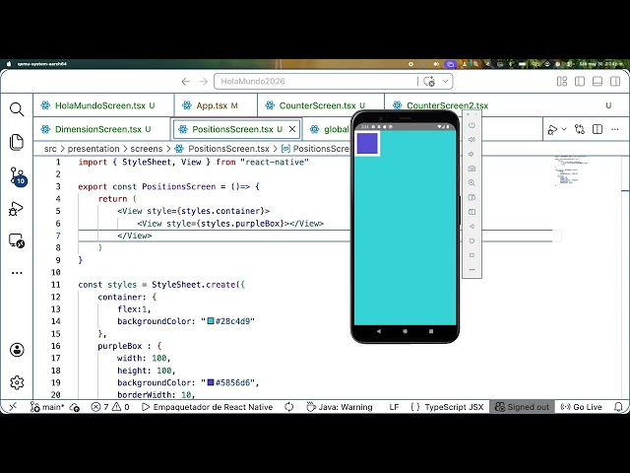Run or debug the current file
The height and width of the screenshot is (473, 630).
point(552,129)
